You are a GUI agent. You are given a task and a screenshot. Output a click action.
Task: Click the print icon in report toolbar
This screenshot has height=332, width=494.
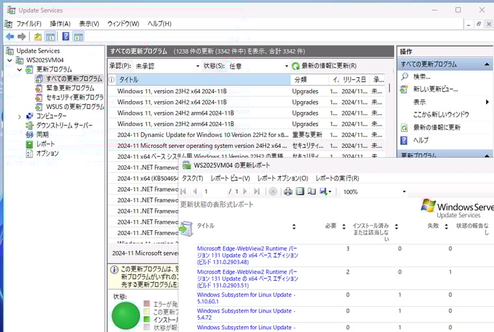pos(288,191)
